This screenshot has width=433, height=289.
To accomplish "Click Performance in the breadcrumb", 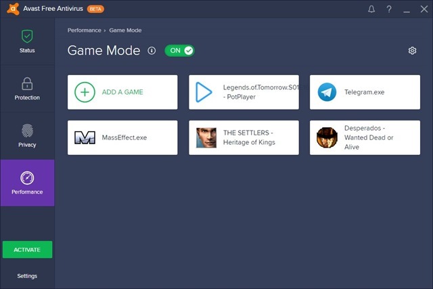I will [84, 30].
